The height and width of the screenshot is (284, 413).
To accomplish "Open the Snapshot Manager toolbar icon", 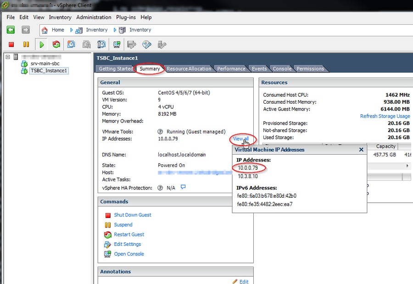I will pyautogui.click(x=101, y=44).
